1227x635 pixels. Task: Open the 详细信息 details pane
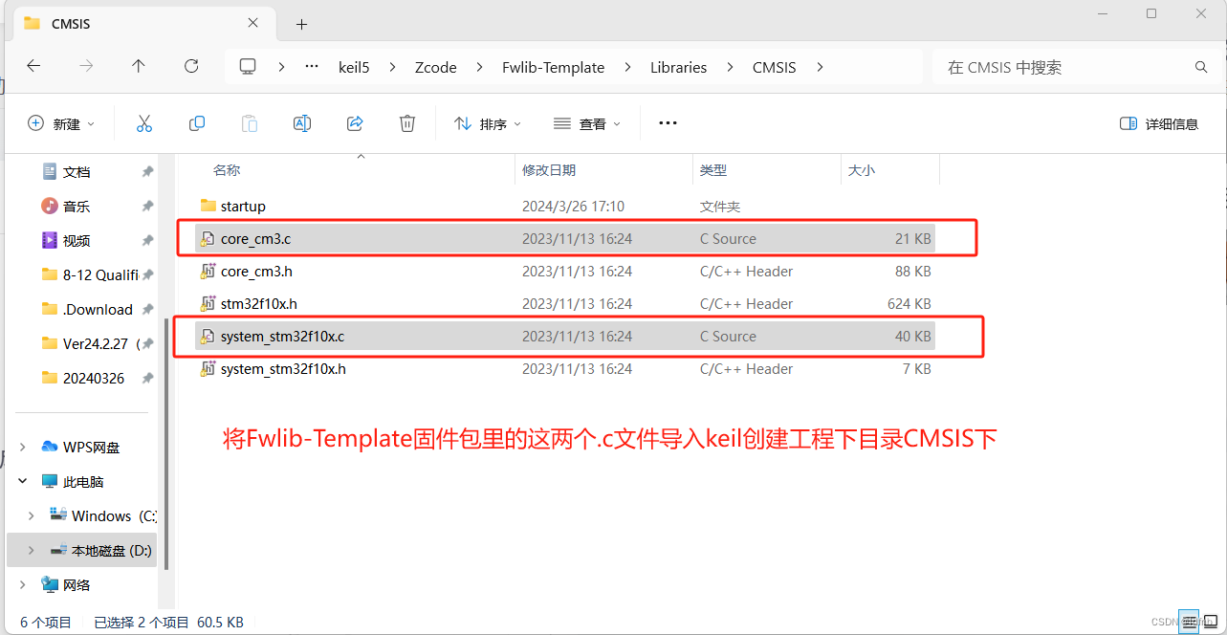1158,123
